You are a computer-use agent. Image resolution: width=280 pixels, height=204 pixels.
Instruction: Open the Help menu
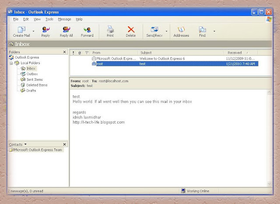pyautogui.click(x=79, y=19)
